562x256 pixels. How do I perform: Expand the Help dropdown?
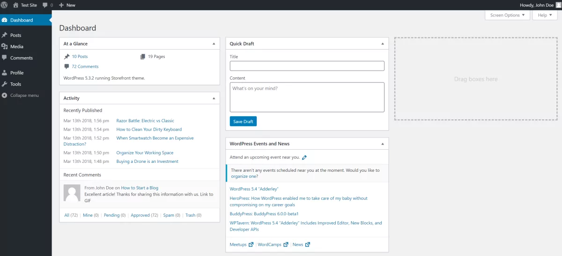[545, 15]
